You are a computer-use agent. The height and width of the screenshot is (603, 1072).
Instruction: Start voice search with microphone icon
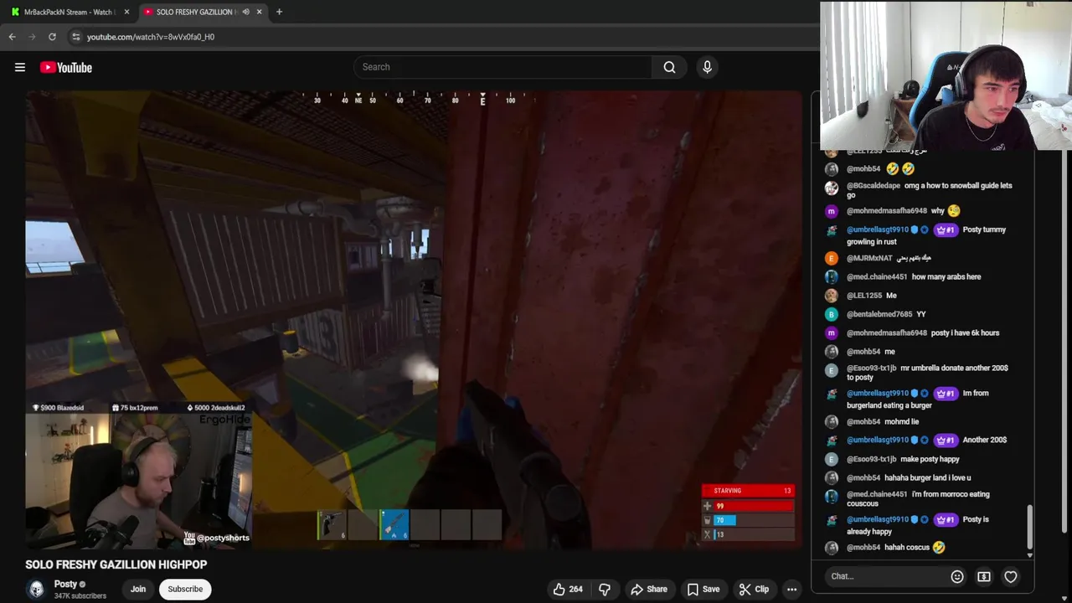pos(707,67)
